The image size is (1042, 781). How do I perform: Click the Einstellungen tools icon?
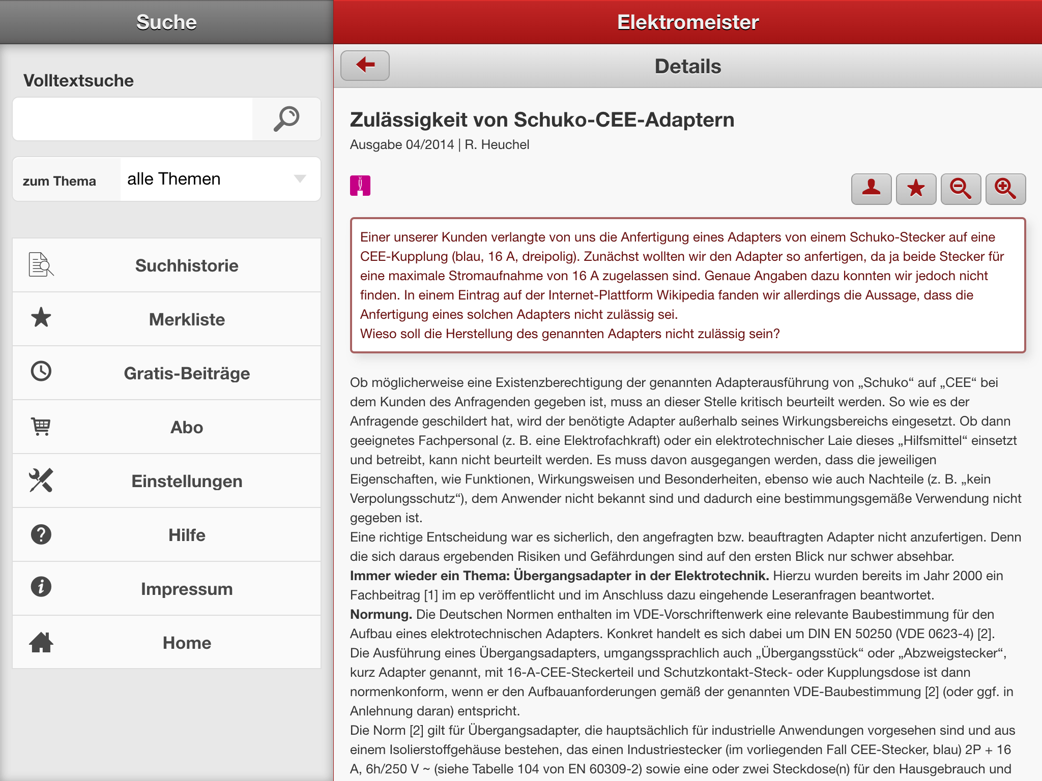pyautogui.click(x=41, y=480)
